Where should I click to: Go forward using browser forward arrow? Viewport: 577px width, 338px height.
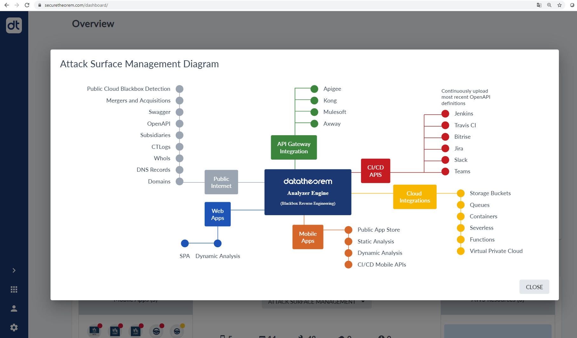point(17,5)
